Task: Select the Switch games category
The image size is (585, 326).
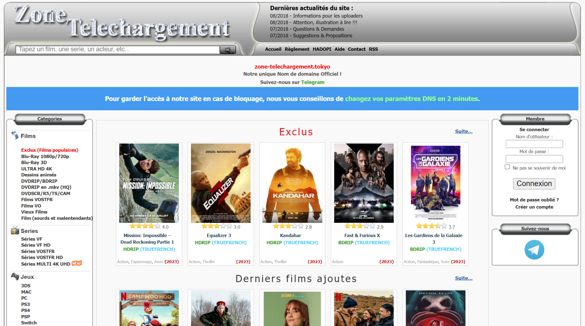Action: [29, 323]
